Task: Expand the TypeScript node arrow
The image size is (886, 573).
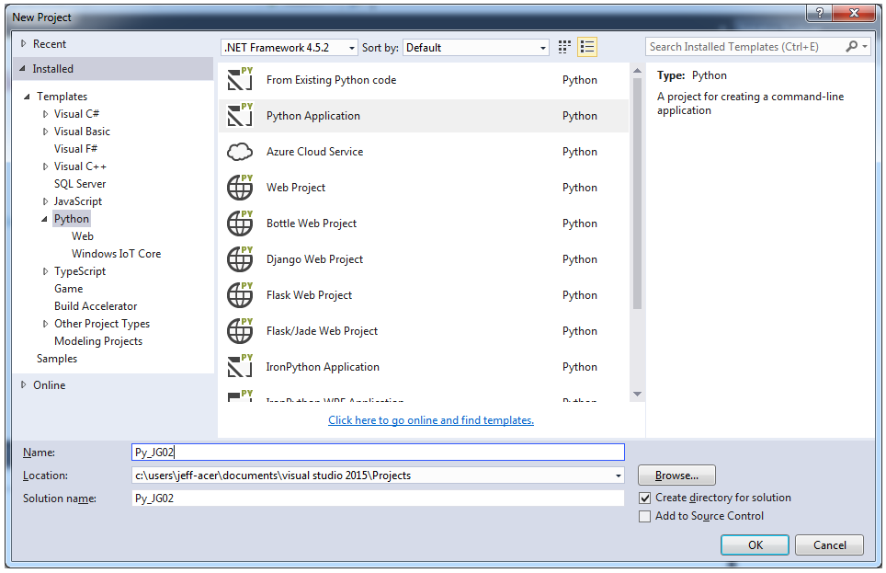Action: [x=45, y=271]
